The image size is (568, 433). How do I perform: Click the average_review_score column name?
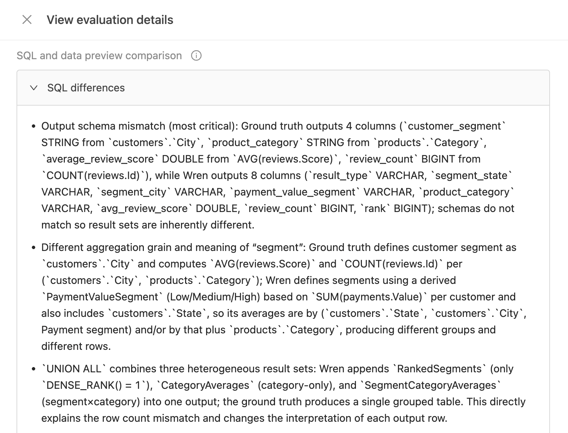[100, 159]
